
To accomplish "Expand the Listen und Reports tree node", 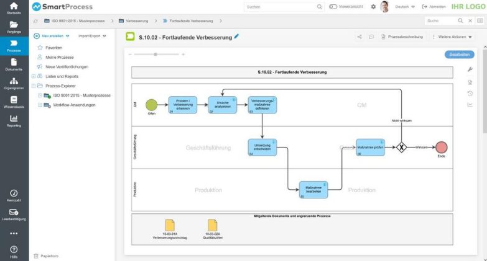I will pyautogui.click(x=34, y=76).
